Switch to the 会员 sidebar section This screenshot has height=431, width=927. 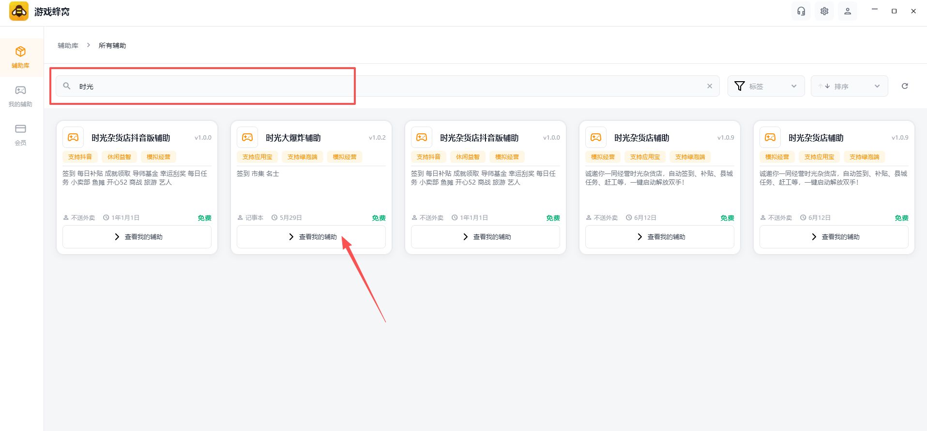(20, 135)
